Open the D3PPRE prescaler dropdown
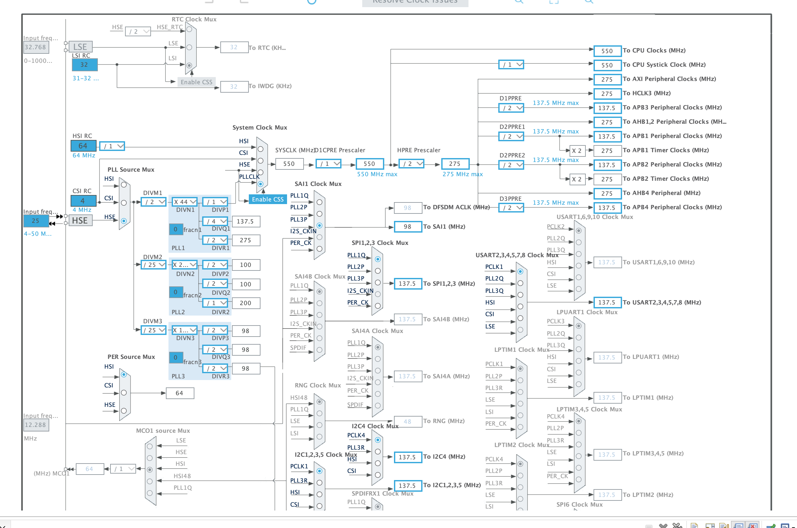797x528 pixels. point(511,208)
